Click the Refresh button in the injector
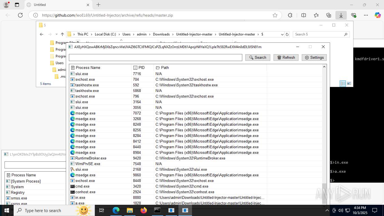The image size is (384, 216). coord(286,57)
